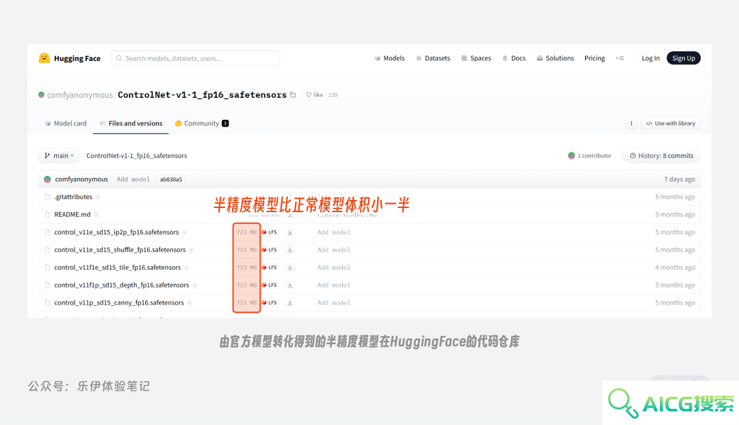Image resolution: width=739 pixels, height=425 pixels.
Task: Click the 4 months ago timestamp on tile row
Action: 675,268
